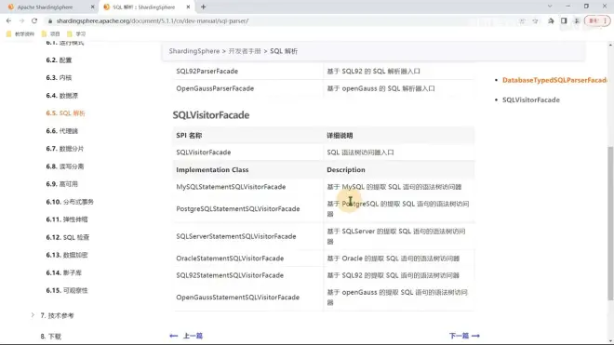Click the 开发者手册 breadcrumb link

click(x=245, y=51)
